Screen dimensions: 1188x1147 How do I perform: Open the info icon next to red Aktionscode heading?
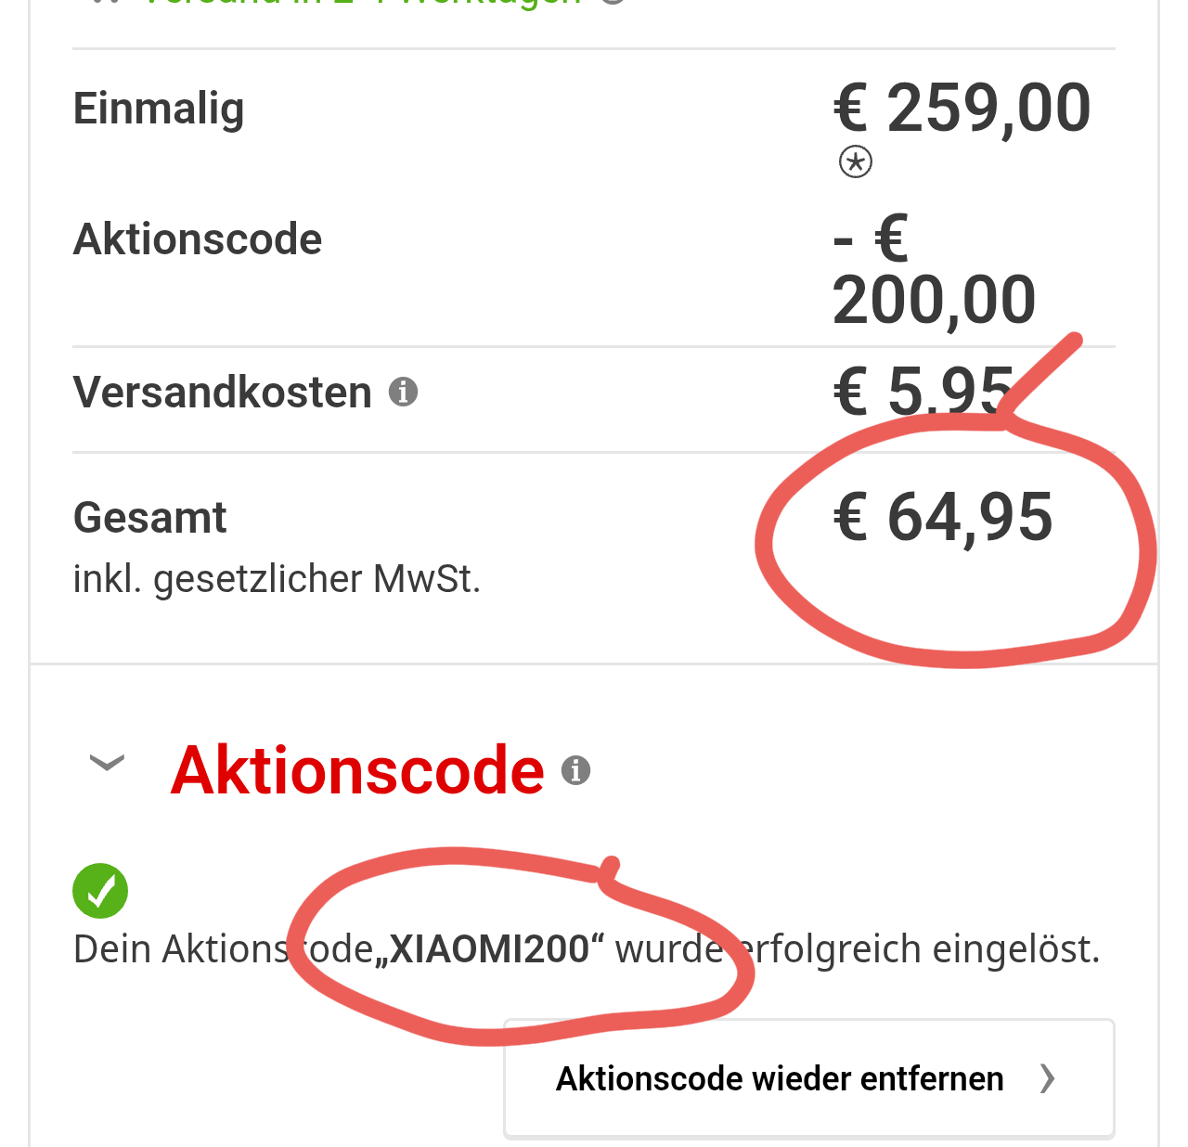pyautogui.click(x=575, y=770)
